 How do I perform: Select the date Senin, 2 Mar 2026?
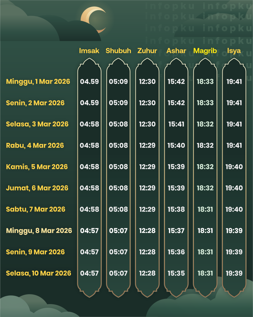(35, 103)
